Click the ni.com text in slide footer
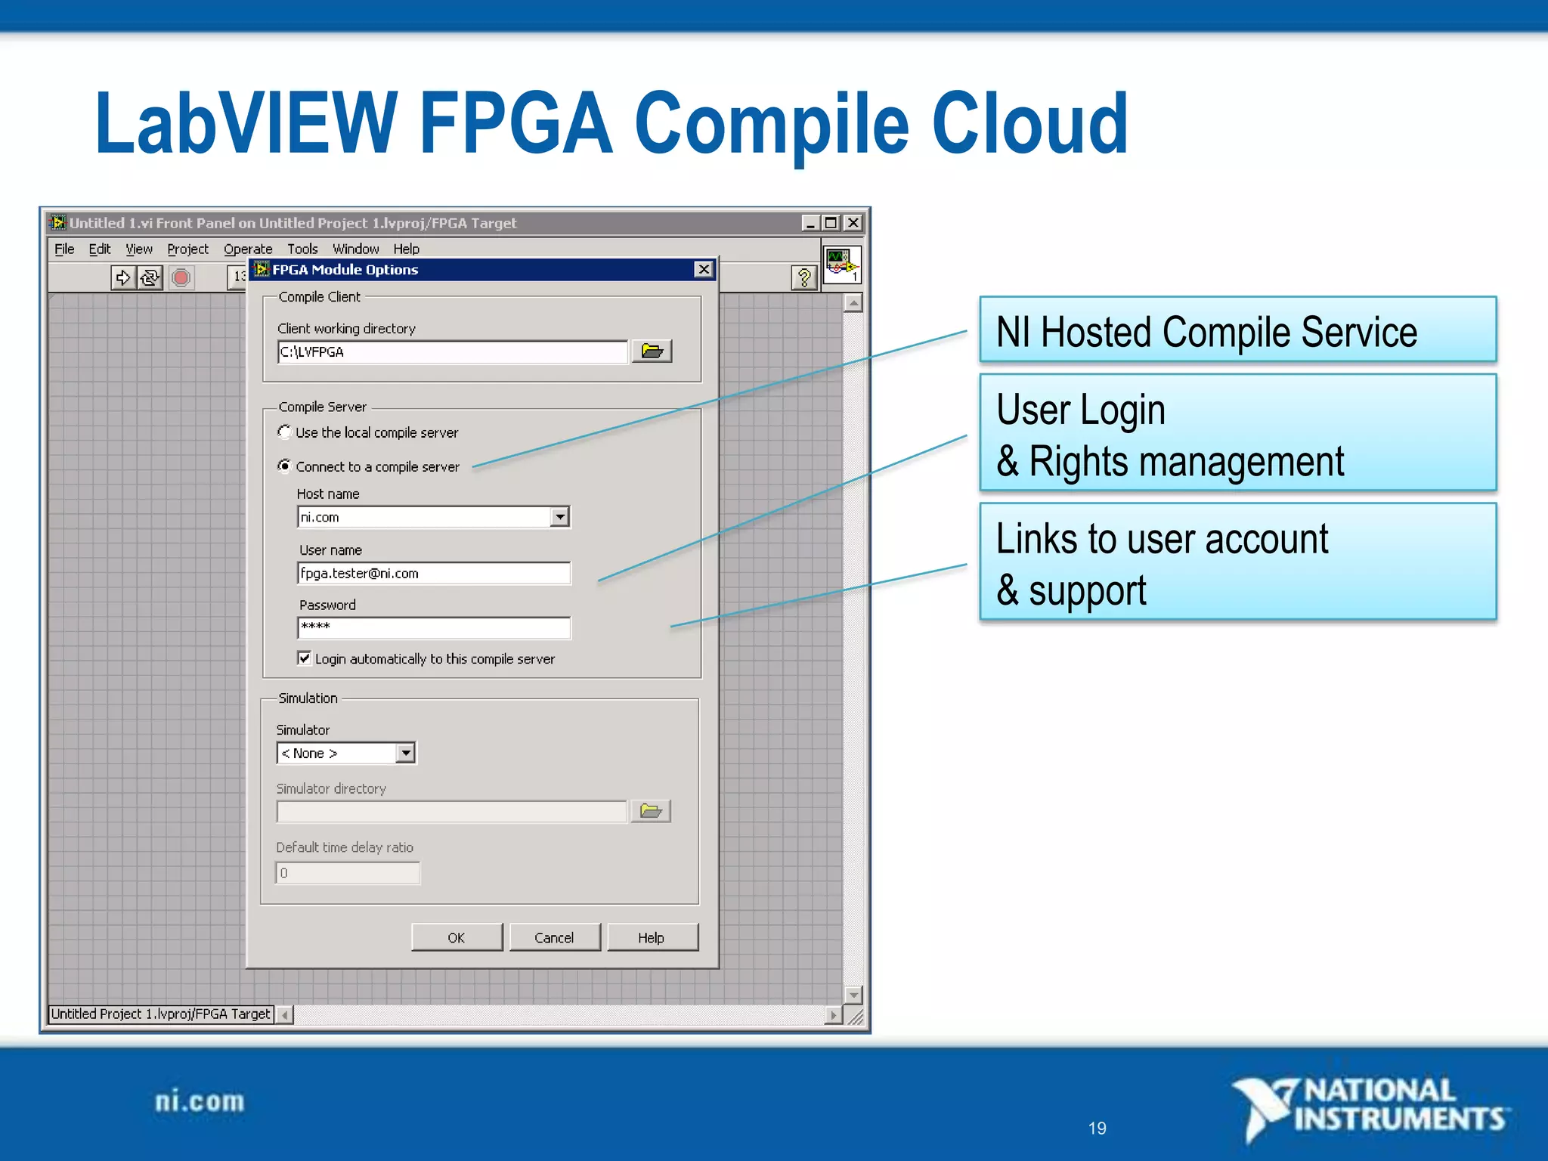Viewport: 1548px width, 1161px height. click(x=200, y=1101)
